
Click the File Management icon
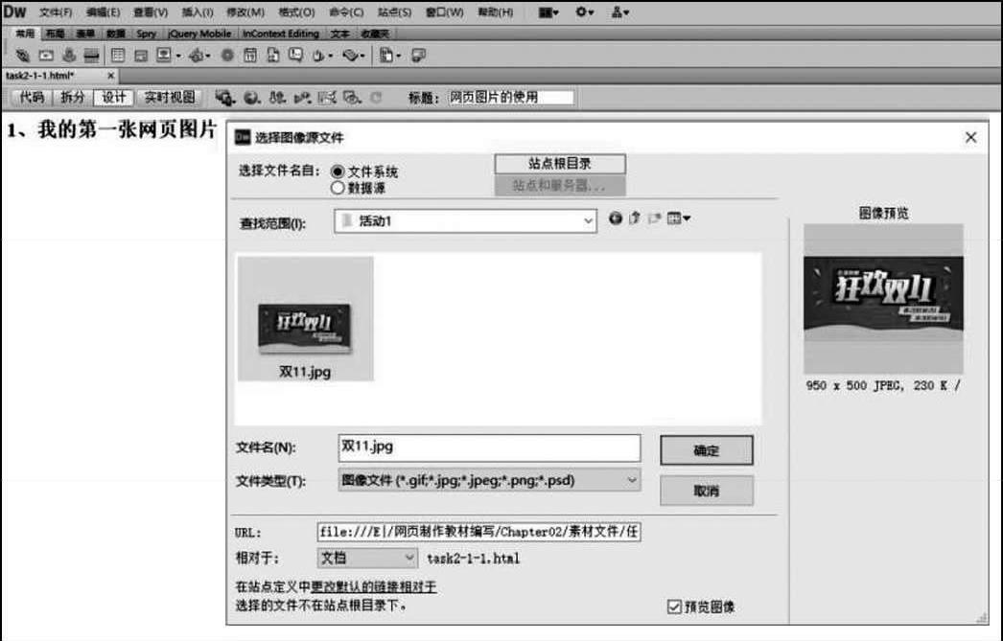[x=277, y=97]
